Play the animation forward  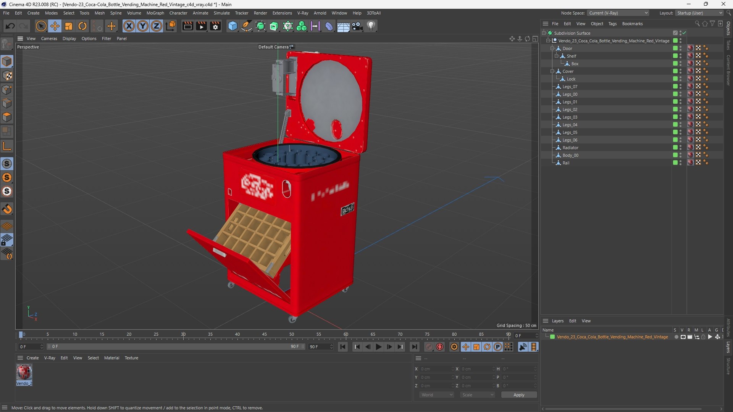tap(378, 347)
